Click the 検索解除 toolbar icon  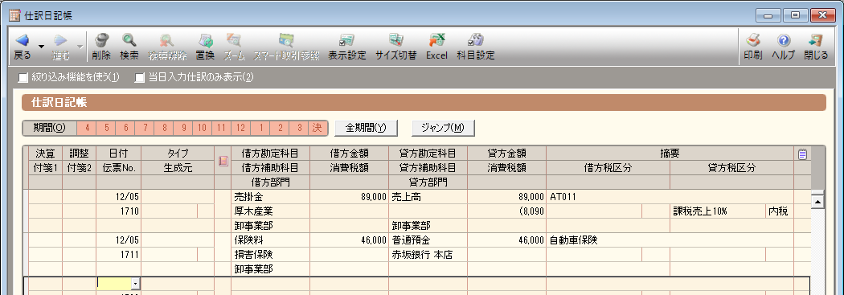coord(167,40)
